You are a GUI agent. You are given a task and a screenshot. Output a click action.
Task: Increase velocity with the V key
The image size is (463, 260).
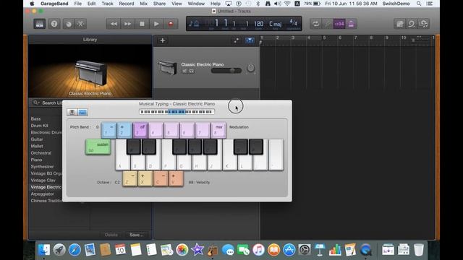176,178
